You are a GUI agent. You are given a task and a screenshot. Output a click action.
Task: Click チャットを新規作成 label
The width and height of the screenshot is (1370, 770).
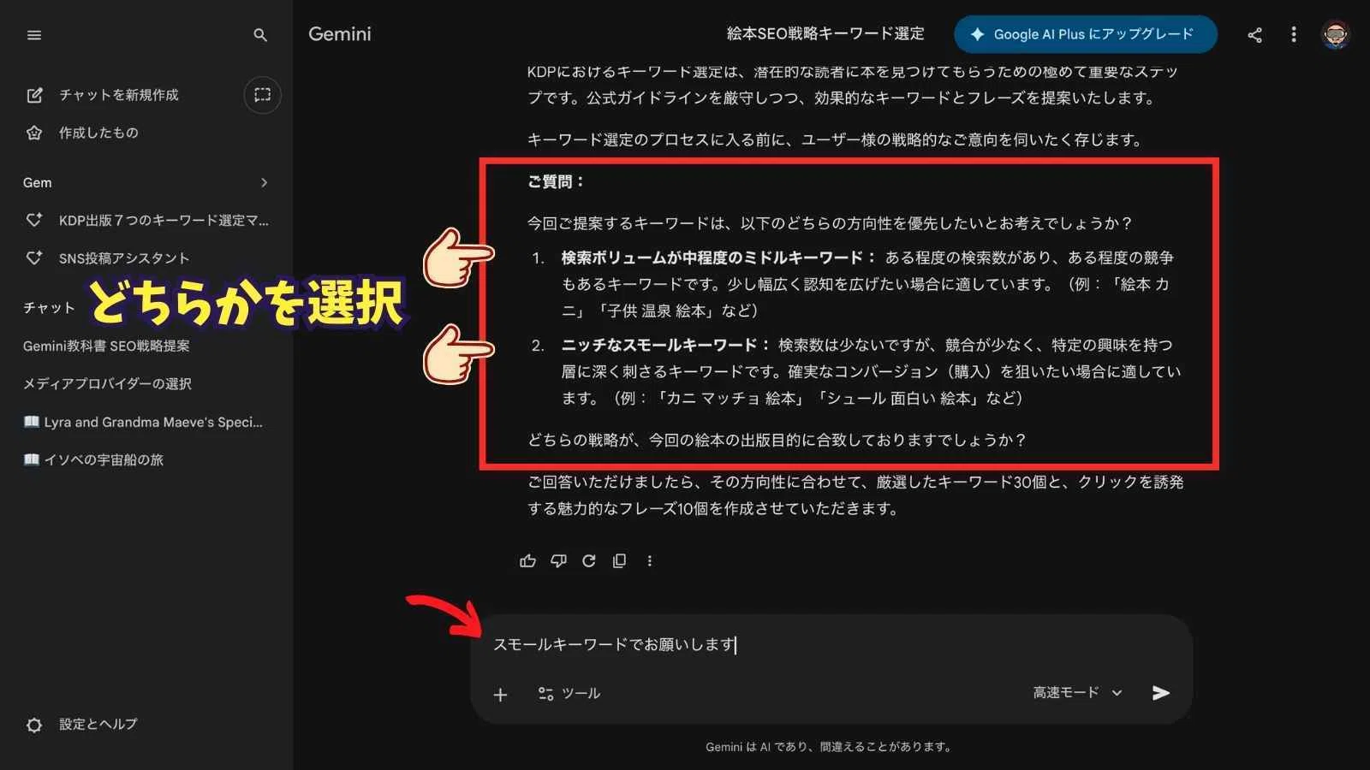119,95
